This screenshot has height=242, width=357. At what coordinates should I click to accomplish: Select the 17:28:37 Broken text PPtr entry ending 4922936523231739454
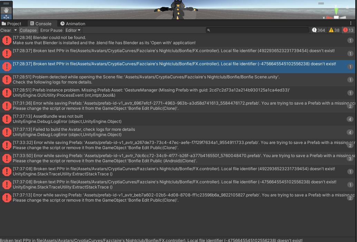pos(177,53)
